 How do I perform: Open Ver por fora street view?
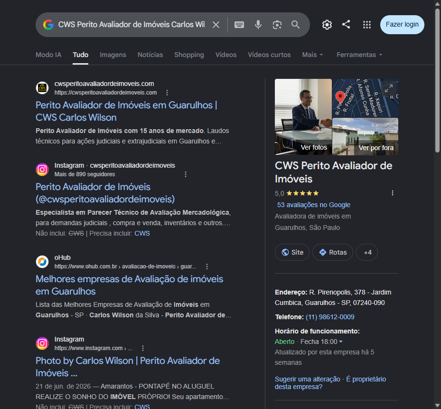coord(366,136)
